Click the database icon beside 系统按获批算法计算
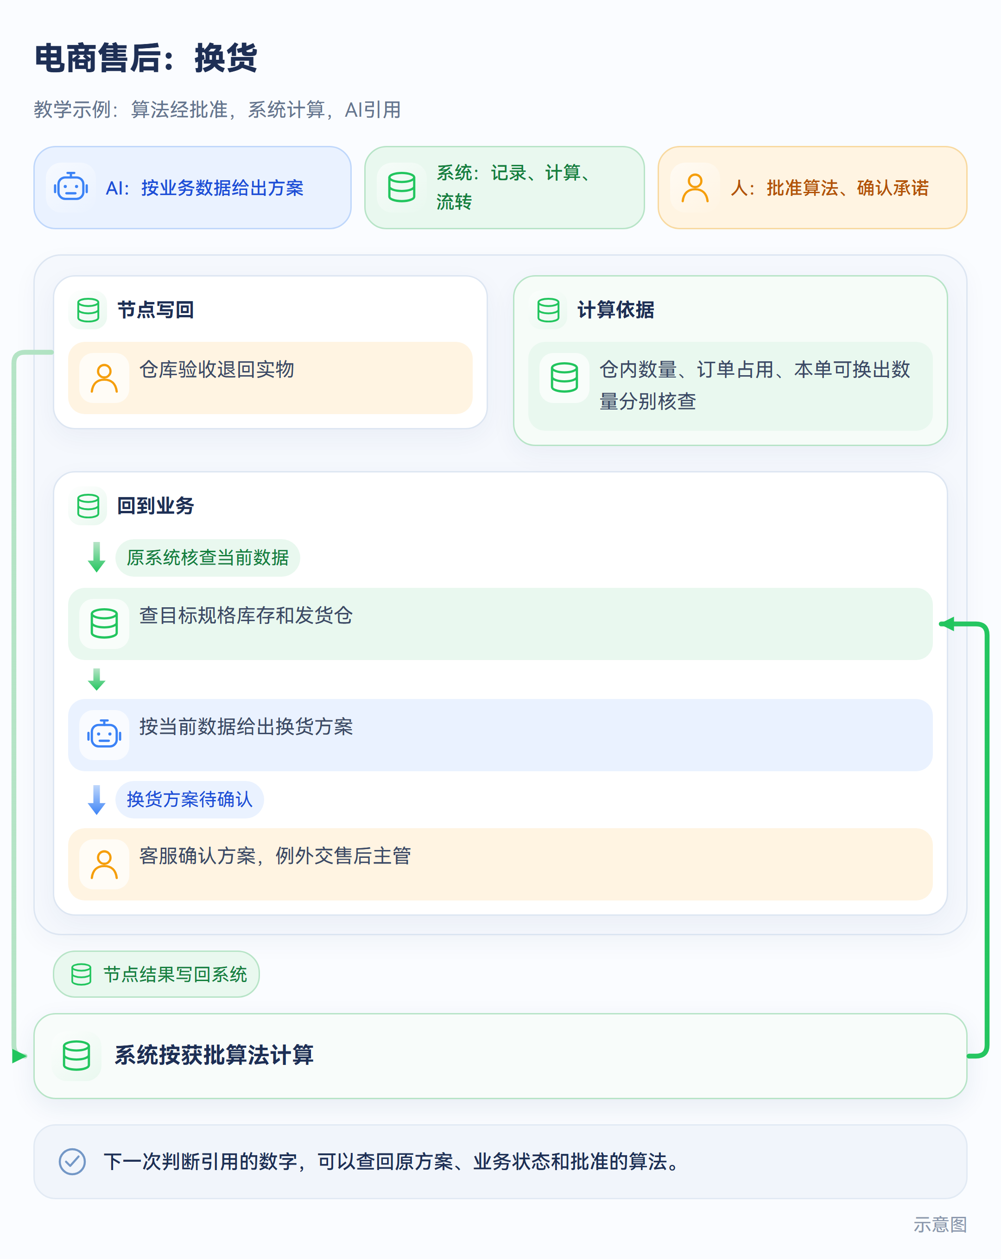The width and height of the screenshot is (1001, 1259). (76, 1055)
